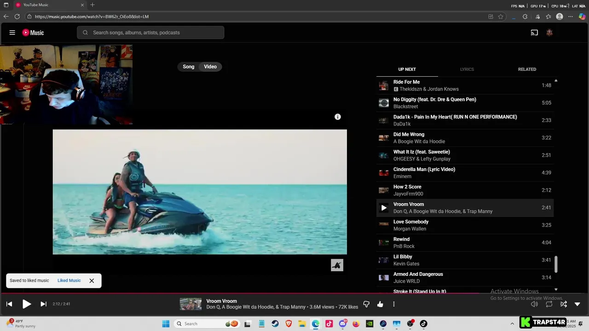Click the Cast to device icon
This screenshot has height=331, width=589.
point(534,33)
